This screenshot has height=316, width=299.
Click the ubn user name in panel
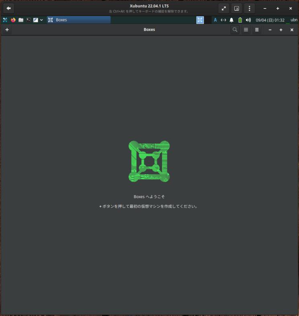(x=294, y=20)
